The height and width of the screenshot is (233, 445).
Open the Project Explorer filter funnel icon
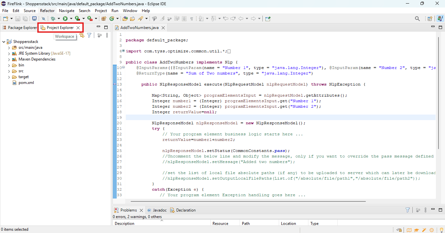coord(89,35)
